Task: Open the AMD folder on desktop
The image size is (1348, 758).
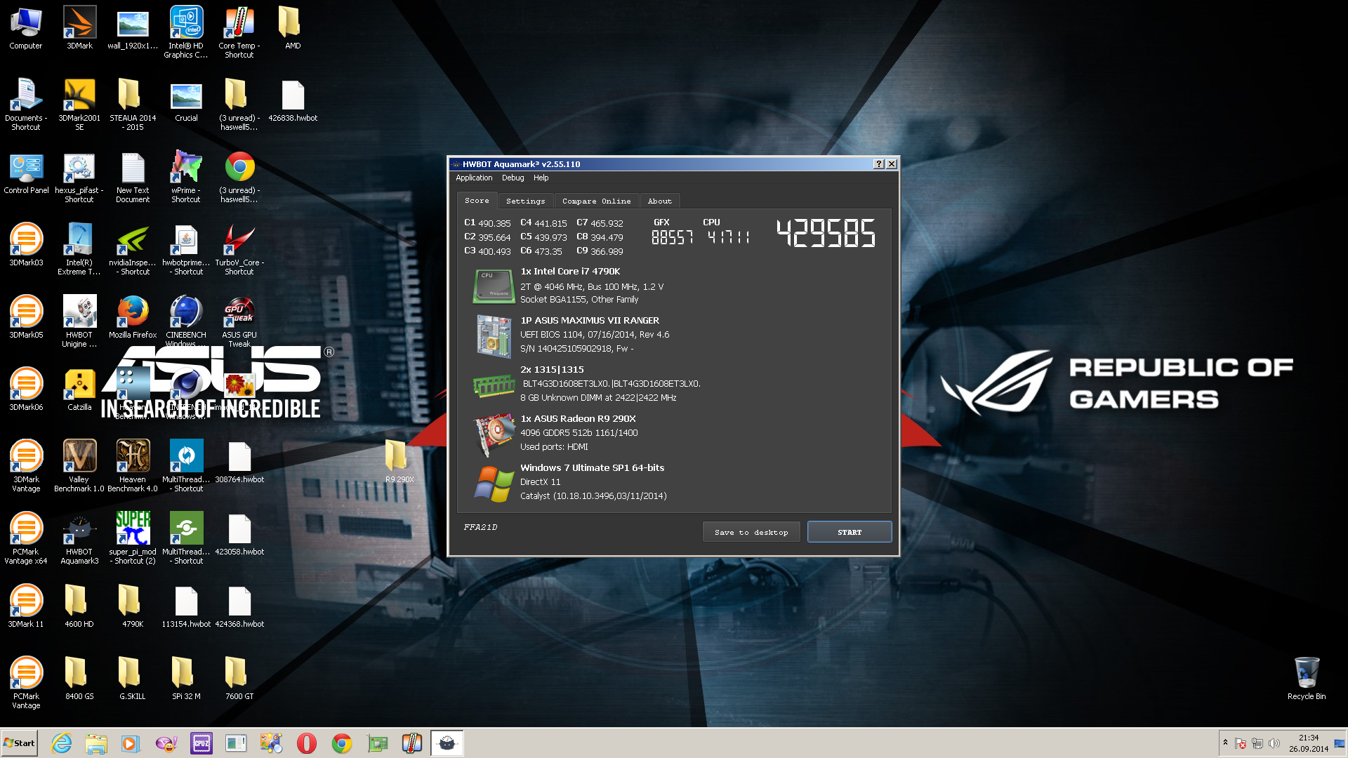Action: [293, 28]
